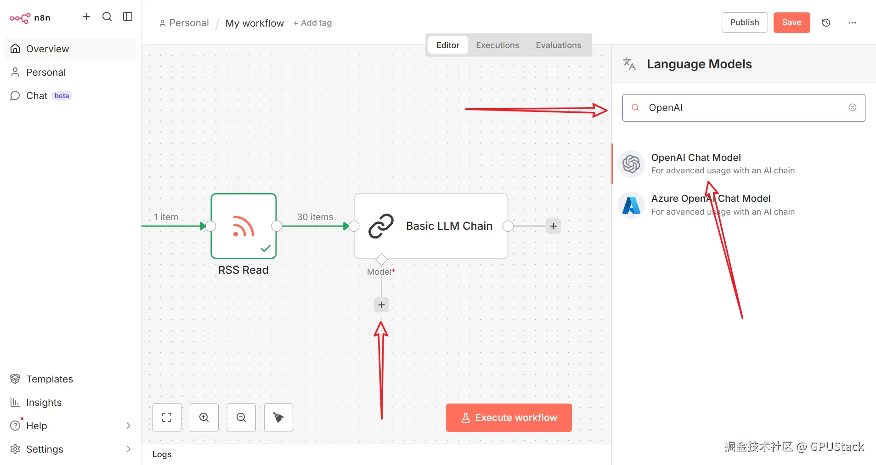Click the 30 items connection label
The height and width of the screenshot is (465, 876).
point(315,217)
